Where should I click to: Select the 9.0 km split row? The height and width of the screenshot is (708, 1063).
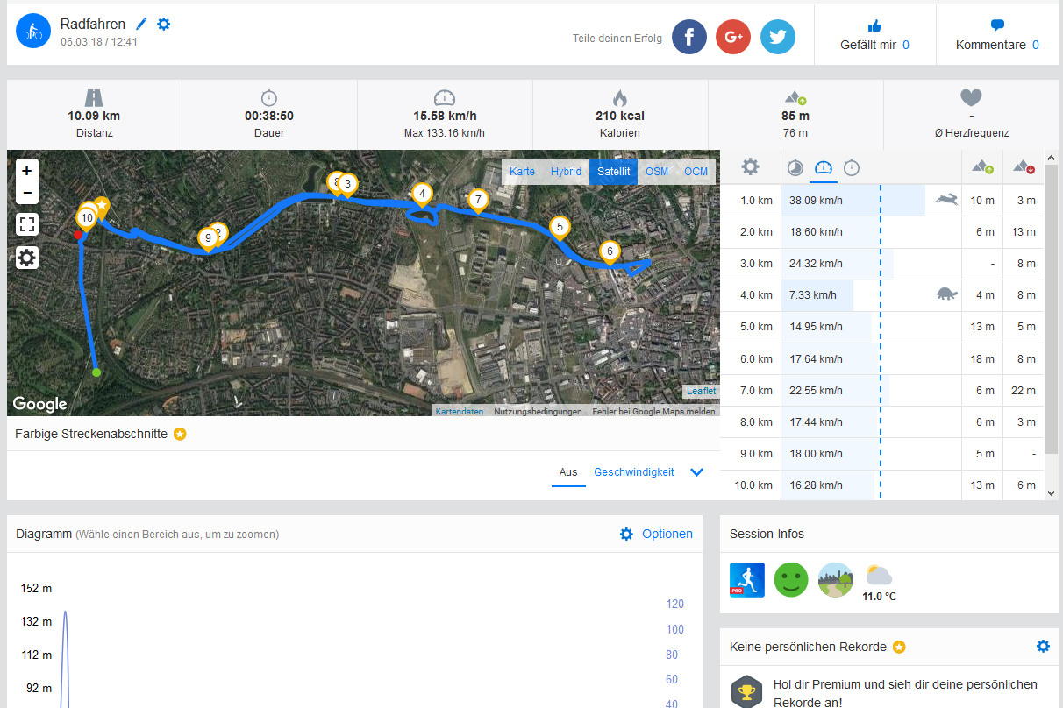(x=882, y=454)
